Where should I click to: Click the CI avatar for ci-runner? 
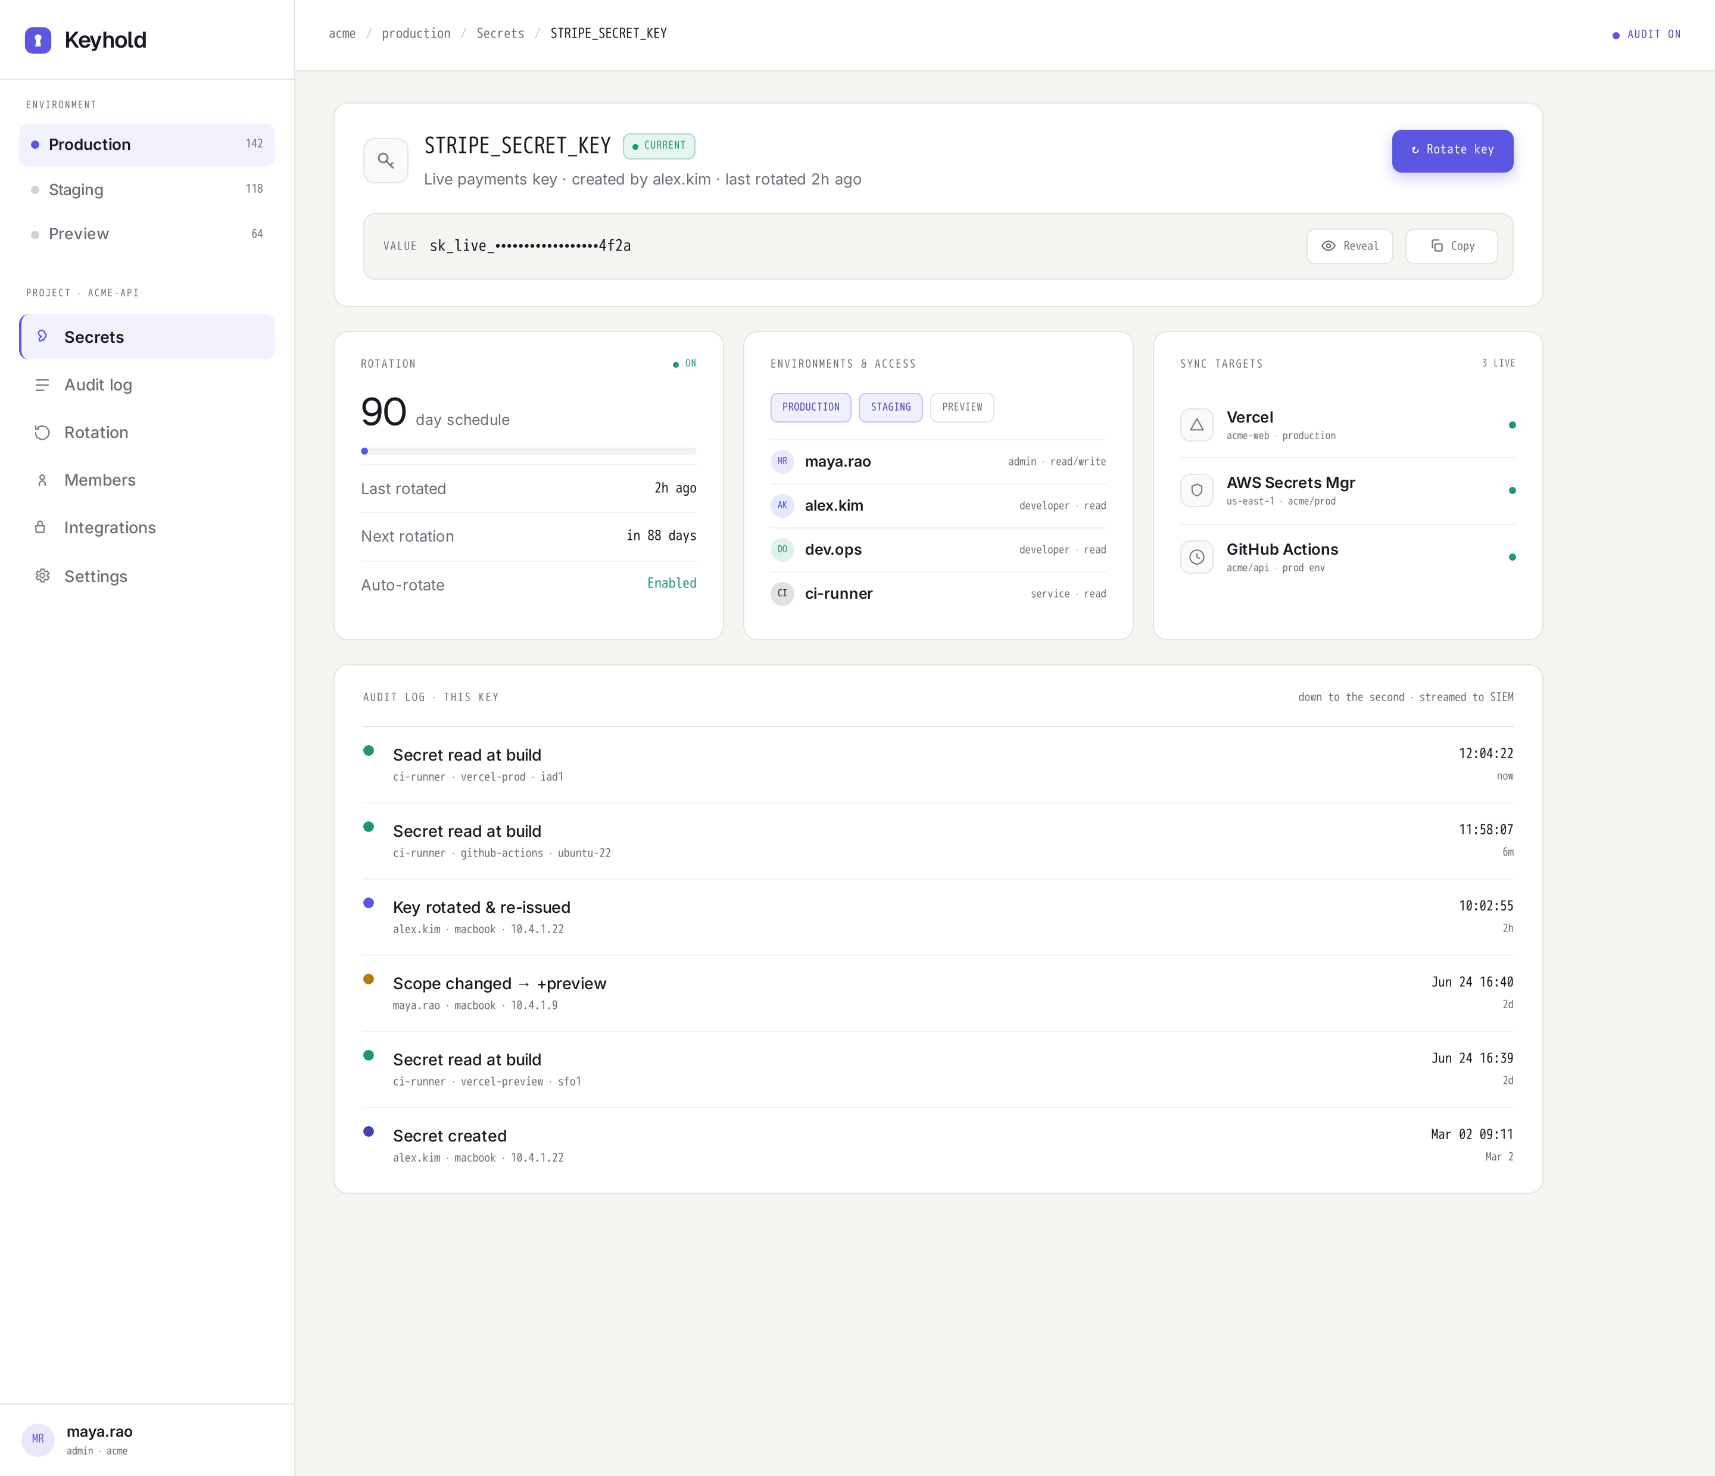coord(782,593)
